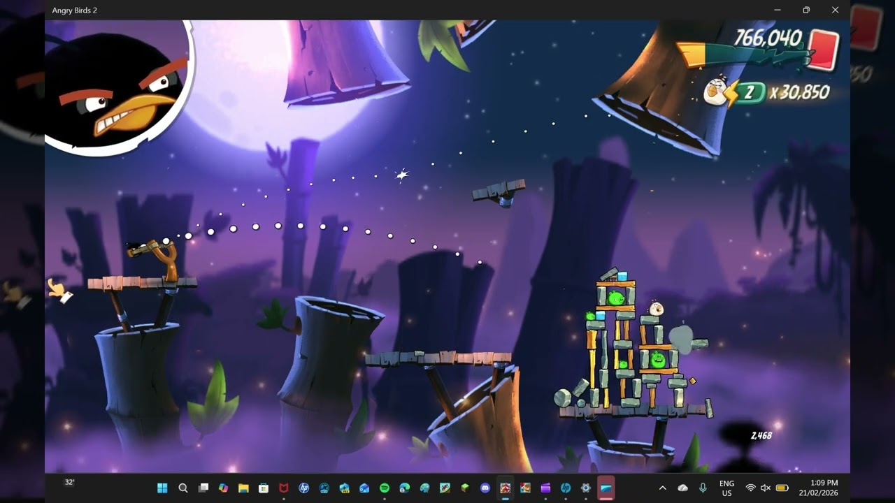Click the green pig at the tower top

(615, 298)
